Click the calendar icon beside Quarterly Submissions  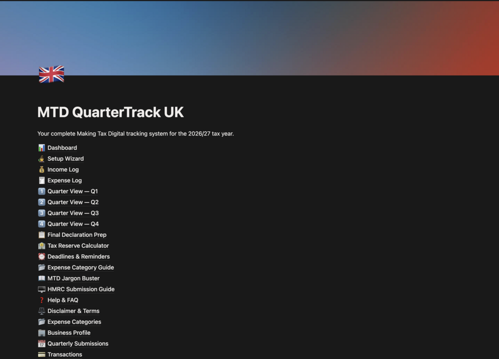42,344
